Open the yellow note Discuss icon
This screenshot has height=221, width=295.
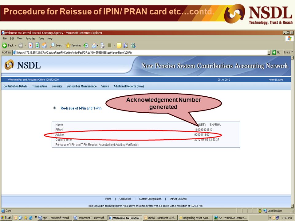pos(119,45)
